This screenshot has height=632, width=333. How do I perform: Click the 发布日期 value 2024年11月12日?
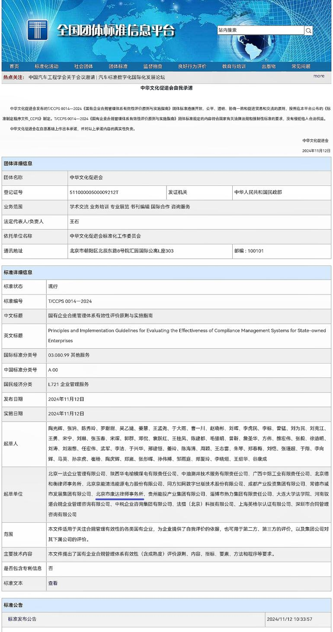(x=66, y=399)
